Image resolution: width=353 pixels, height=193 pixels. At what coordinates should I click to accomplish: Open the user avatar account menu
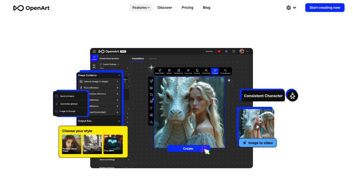click(x=244, y=51)
